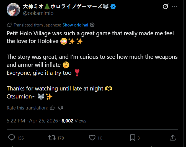Click the 178 repost count

pyautogui.click(x=61, y=138)
